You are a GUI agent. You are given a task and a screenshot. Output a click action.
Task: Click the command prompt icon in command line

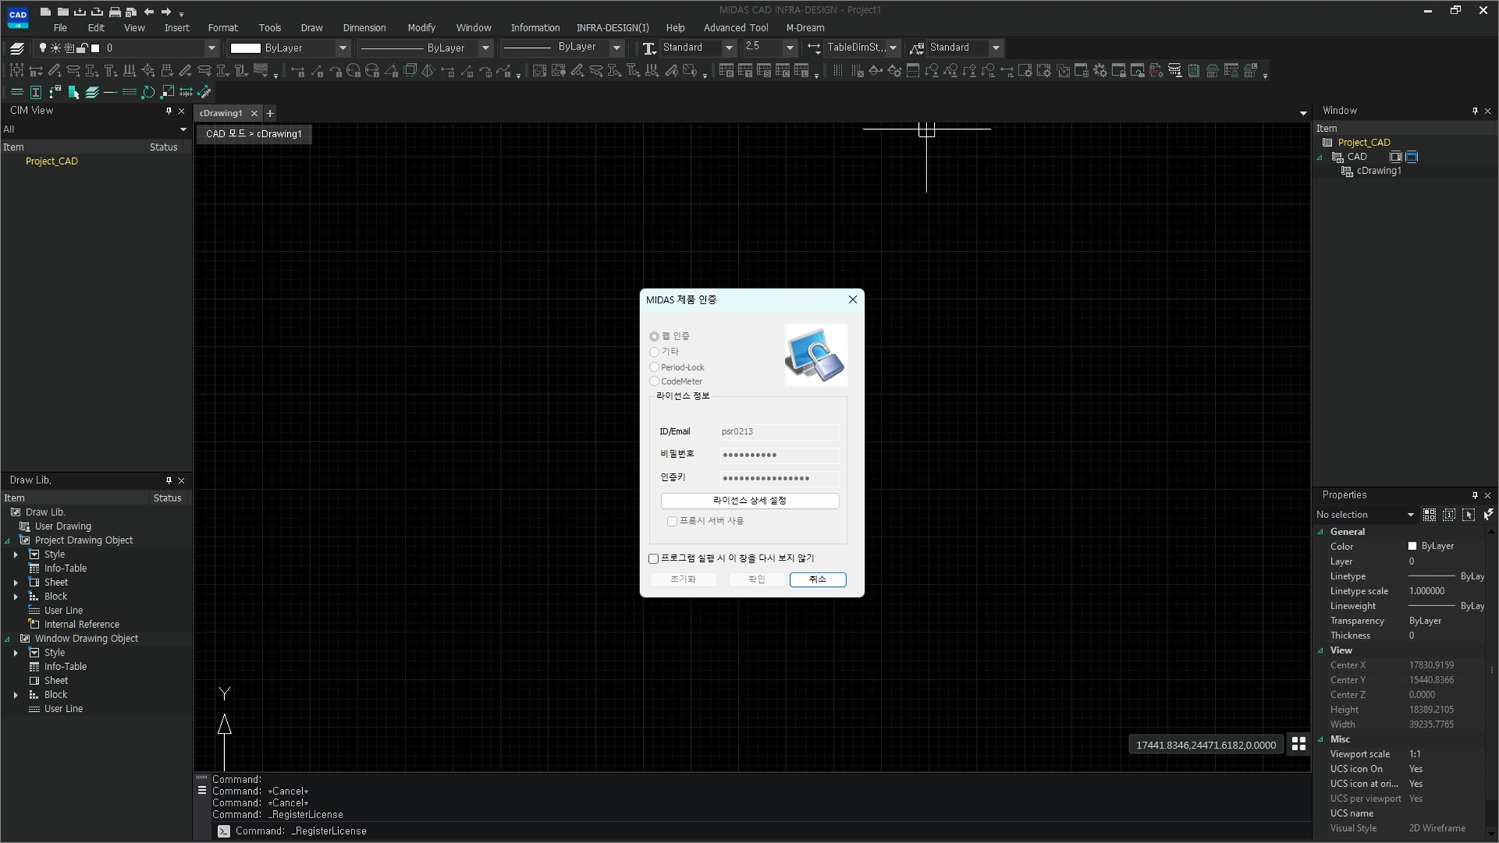[223, 831]
